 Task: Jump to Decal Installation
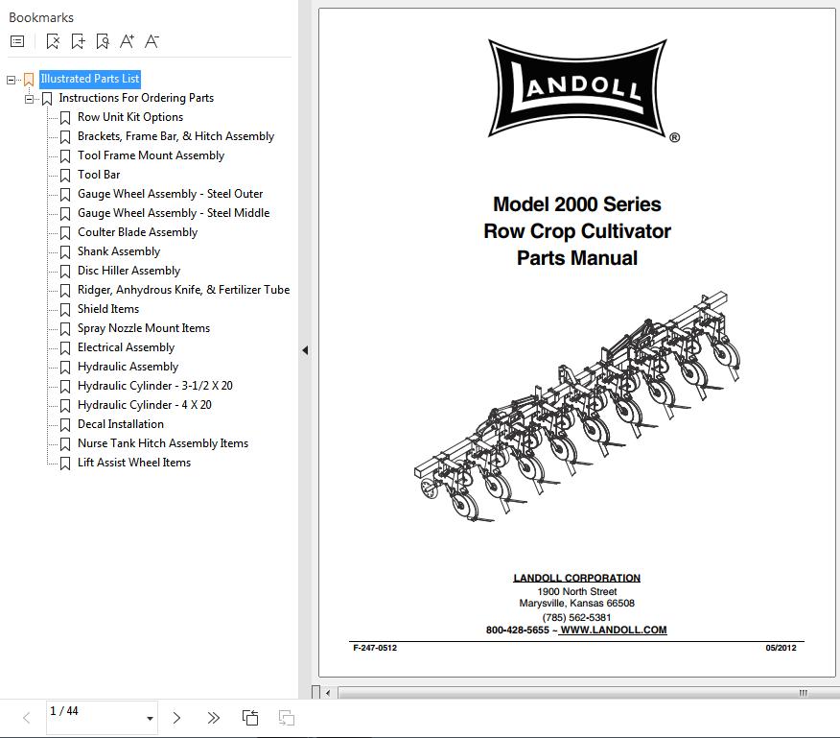click(121, 424)
